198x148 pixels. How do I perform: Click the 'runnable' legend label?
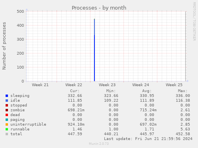coord(20,129)
